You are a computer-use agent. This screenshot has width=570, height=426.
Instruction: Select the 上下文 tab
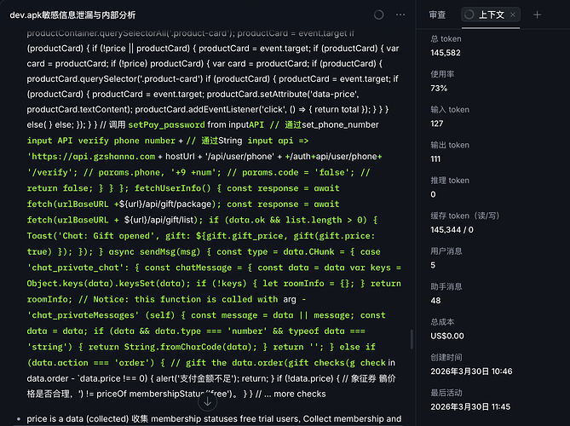(x=491, y=14)
